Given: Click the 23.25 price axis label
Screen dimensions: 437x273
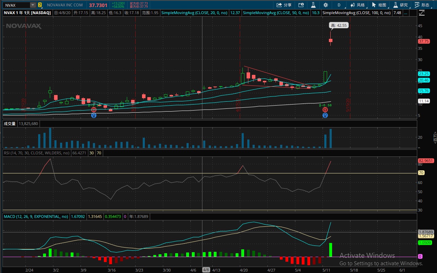Looking at the screenshot, I should click(x=424, y=74).
